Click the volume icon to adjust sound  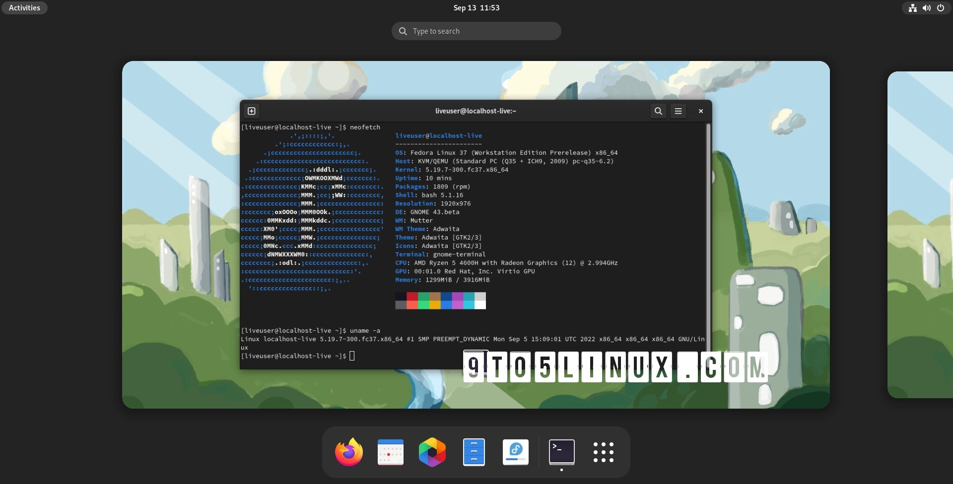click(x=926, y=8)
